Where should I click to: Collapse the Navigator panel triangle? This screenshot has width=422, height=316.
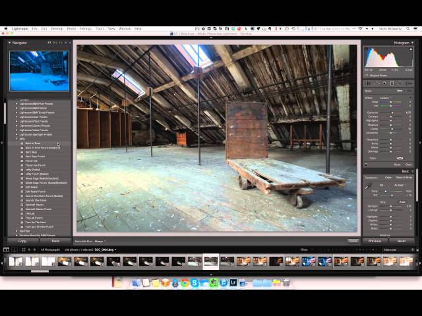point(9,43)
